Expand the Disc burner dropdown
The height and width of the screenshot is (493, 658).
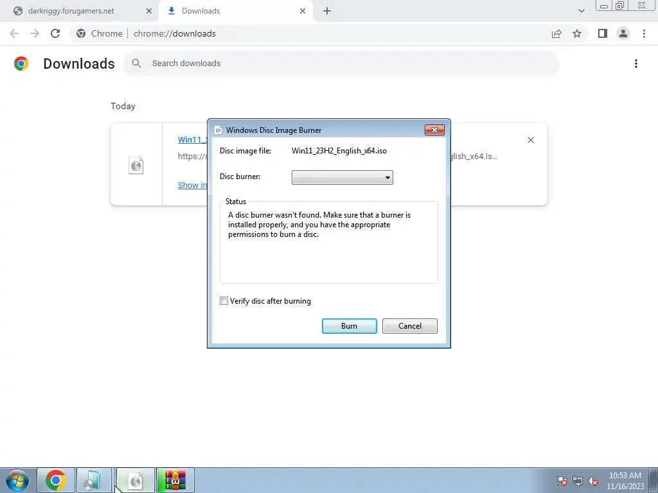click(x=342, y=177)
